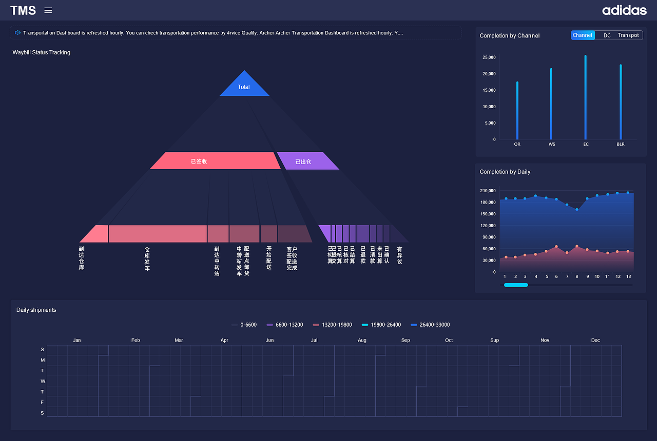Viewport: 657px width, 441px height.
Task: Click the speaker announcement icon
Action: click(x=17, y=33)
